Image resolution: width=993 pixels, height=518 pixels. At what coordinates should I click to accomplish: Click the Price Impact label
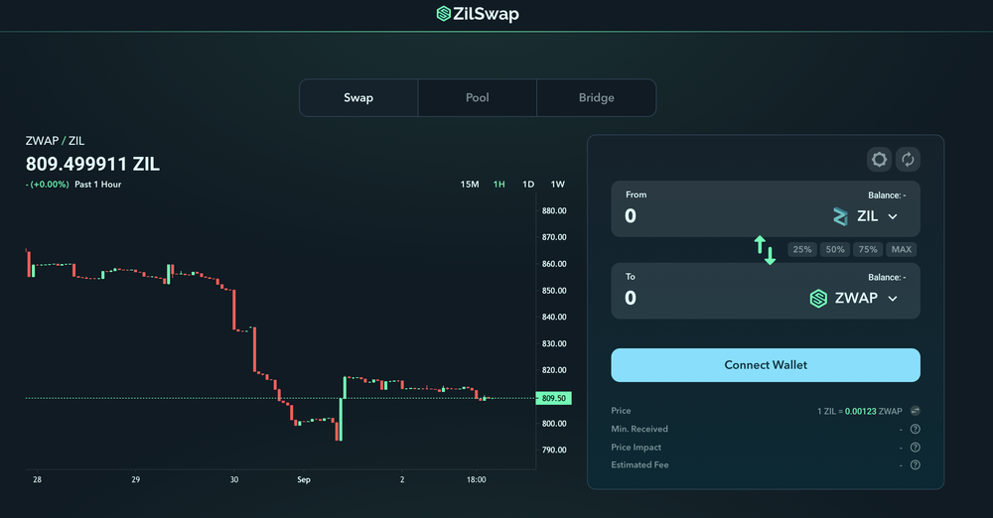coord(636,448)
